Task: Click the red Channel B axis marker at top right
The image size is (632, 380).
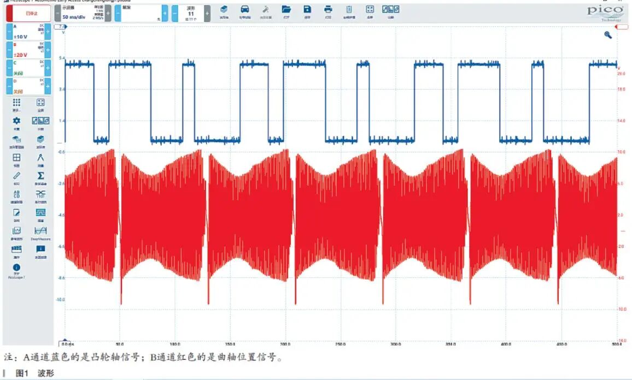Action: (622, 27)
